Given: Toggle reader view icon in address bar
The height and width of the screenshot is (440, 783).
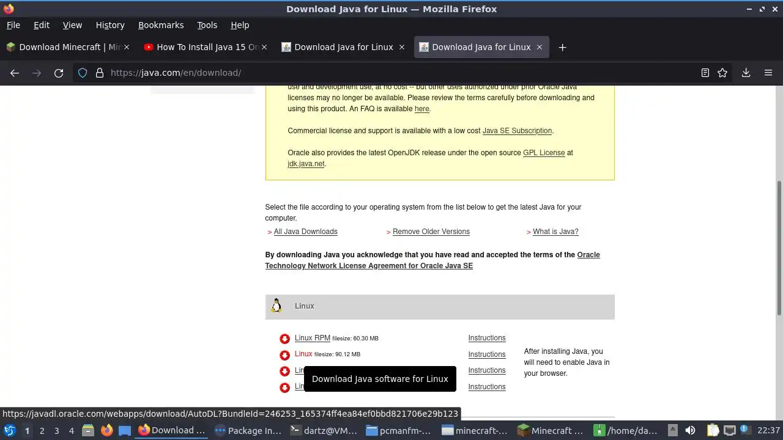Looking at the screenshot, I should [705, 73].
